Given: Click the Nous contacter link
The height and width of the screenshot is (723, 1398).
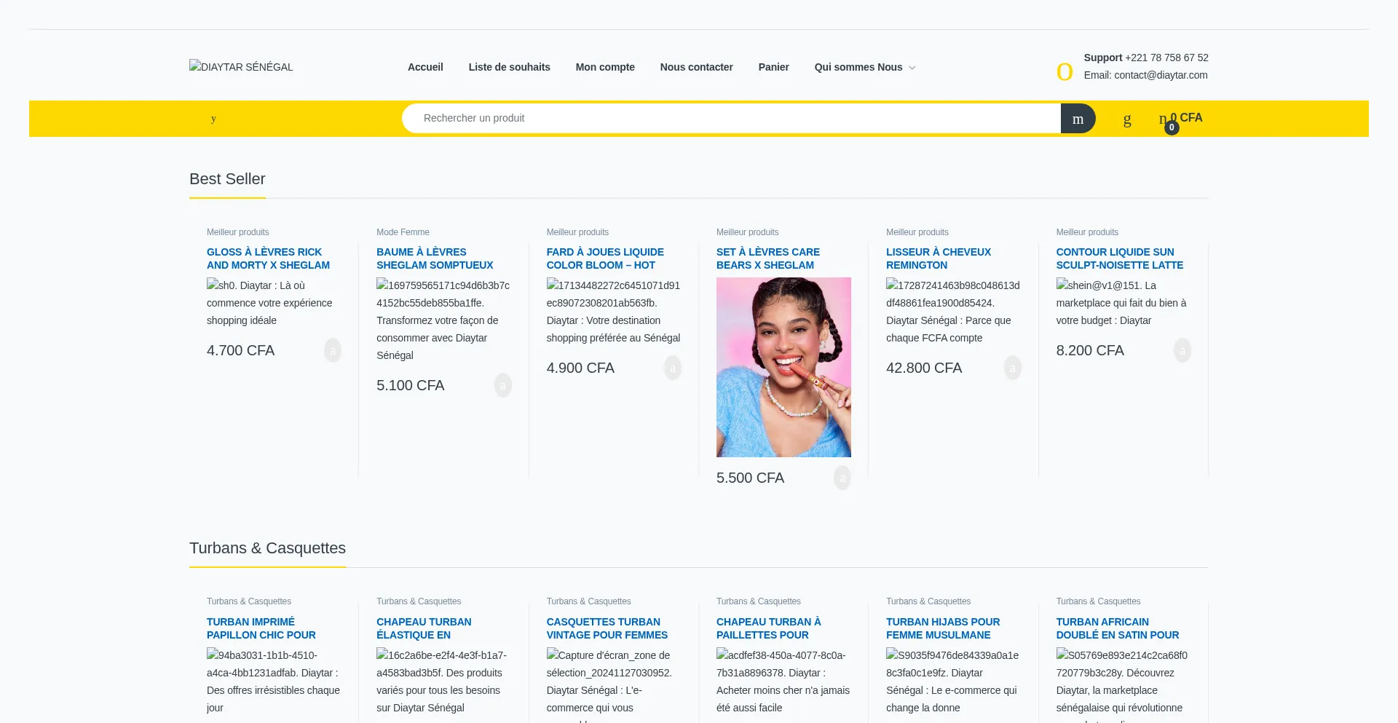Looking at the screenshot, I should [696, 67].
